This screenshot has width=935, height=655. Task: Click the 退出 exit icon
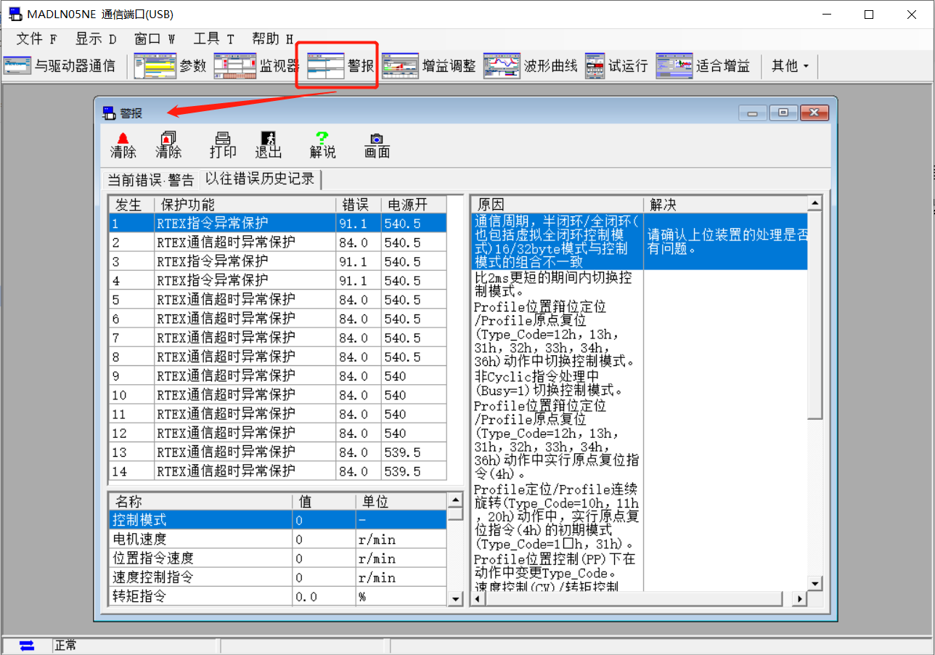pos(268,145)
